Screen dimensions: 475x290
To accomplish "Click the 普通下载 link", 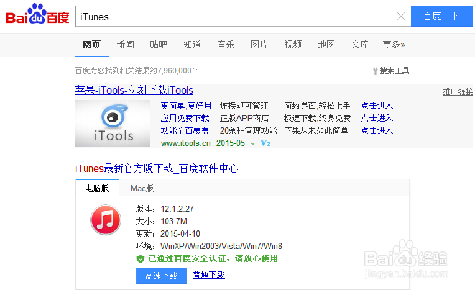I will click(209, 275).
